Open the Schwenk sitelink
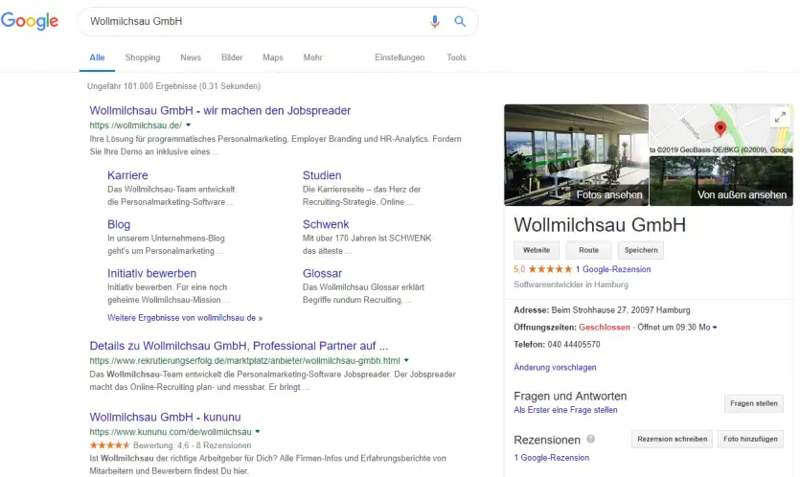800x477 pixels. [x=326, y=224]
